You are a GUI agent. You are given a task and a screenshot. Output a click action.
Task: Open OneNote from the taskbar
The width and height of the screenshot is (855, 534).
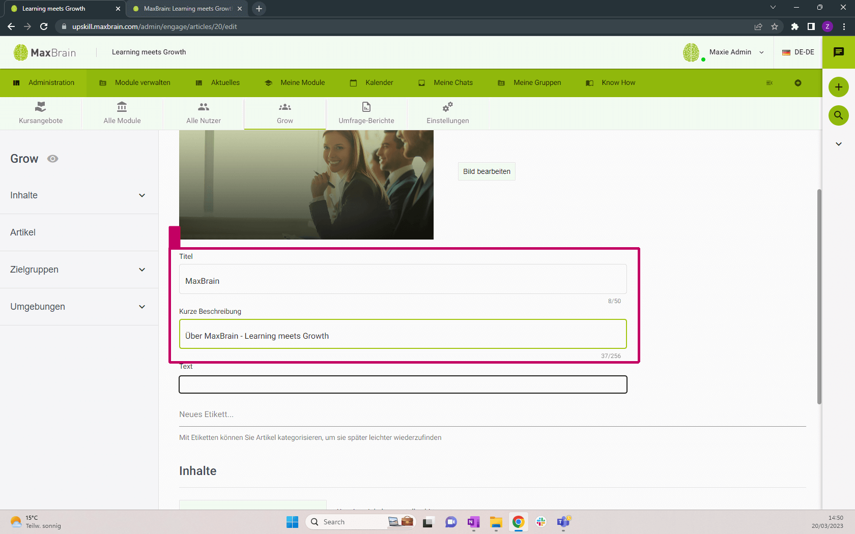(x=473, y=522)
